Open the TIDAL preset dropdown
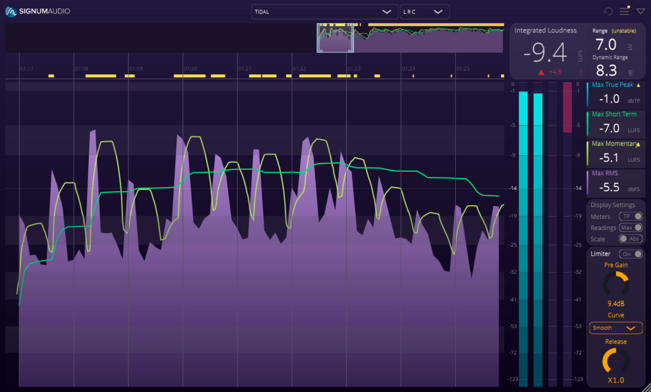The height and width of the screenshot is (392, 651). click(324, 11)
